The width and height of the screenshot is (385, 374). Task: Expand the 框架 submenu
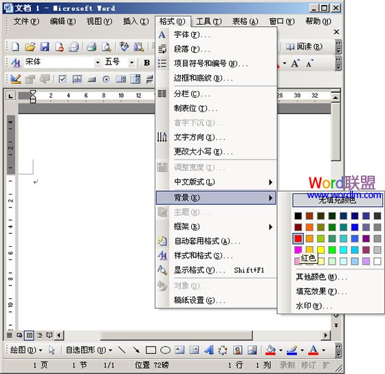[x=216, y=227]
